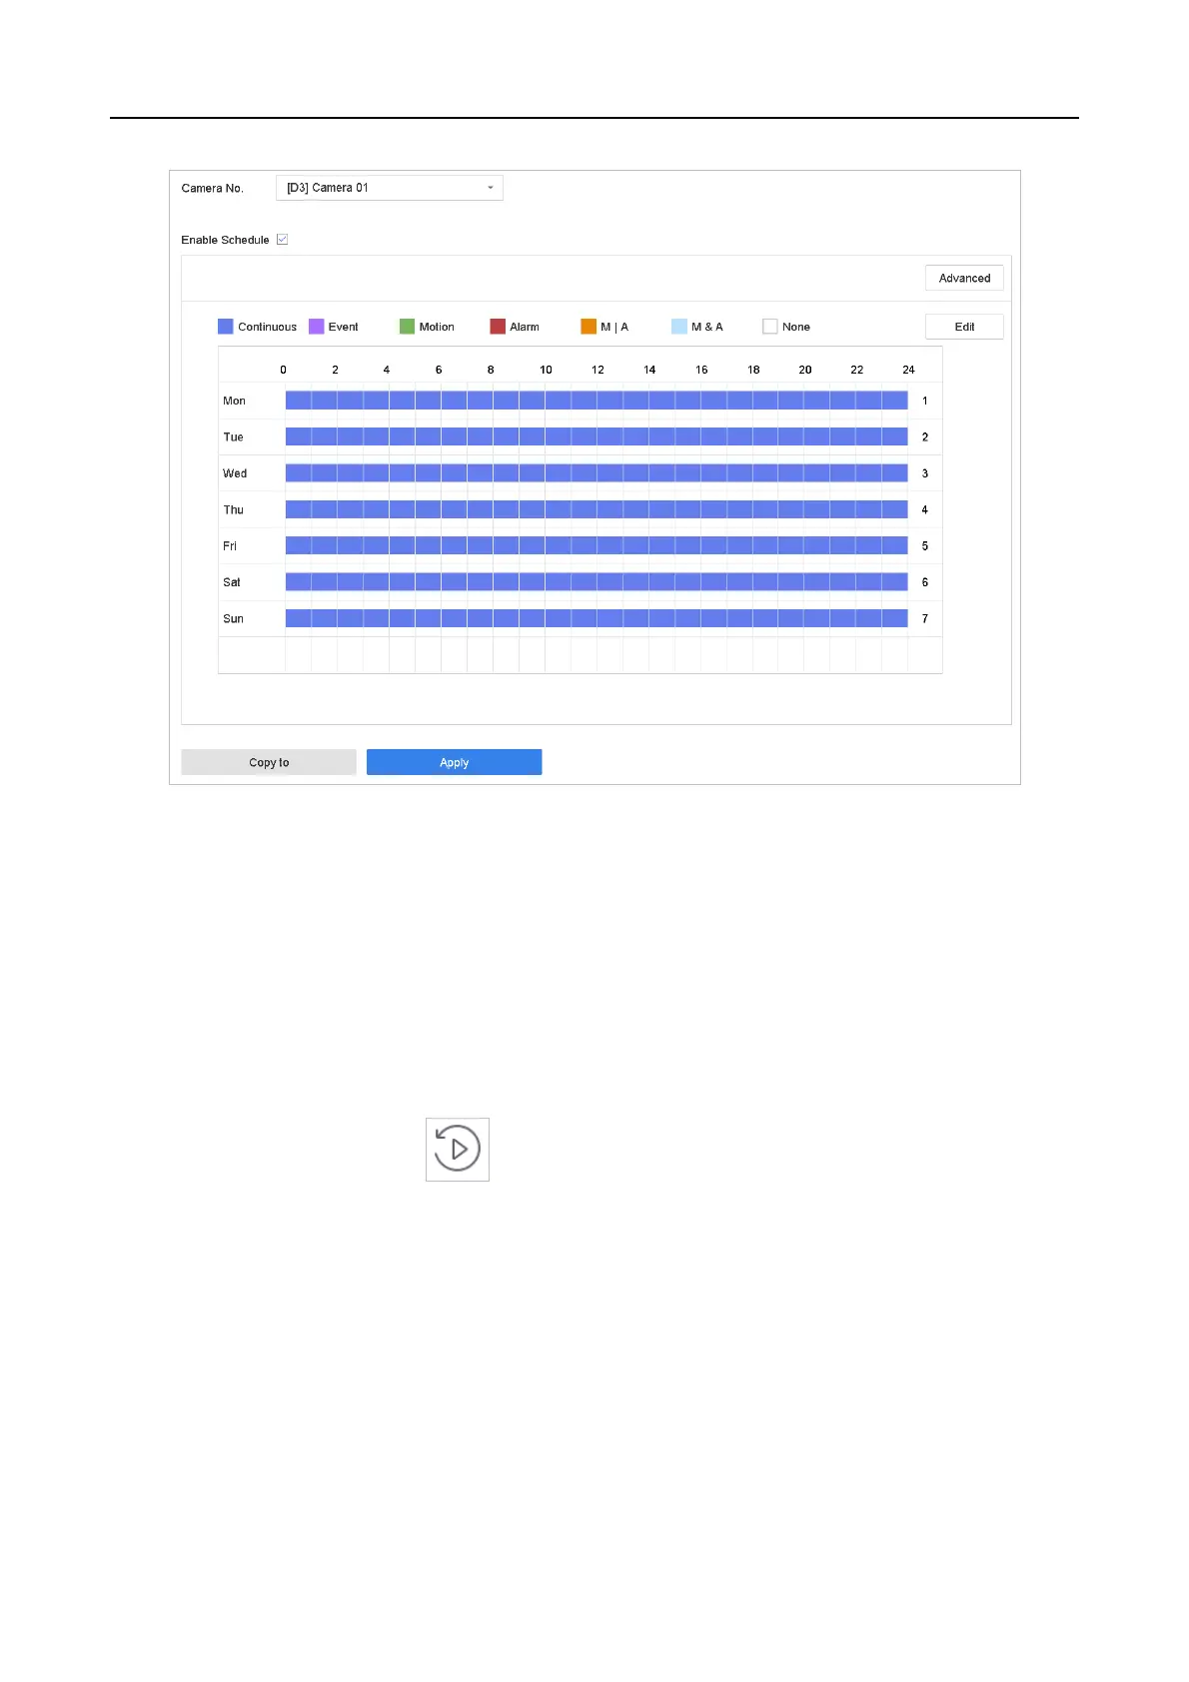Open the Camera No. dropdown
This screenshot has width=1189, height=1682.
[x=389, y=188]
